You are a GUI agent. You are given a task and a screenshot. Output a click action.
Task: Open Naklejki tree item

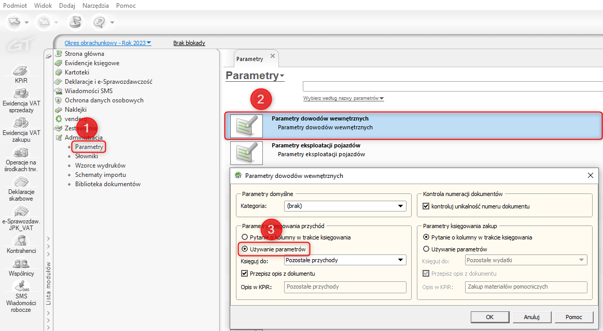(75, 109)
